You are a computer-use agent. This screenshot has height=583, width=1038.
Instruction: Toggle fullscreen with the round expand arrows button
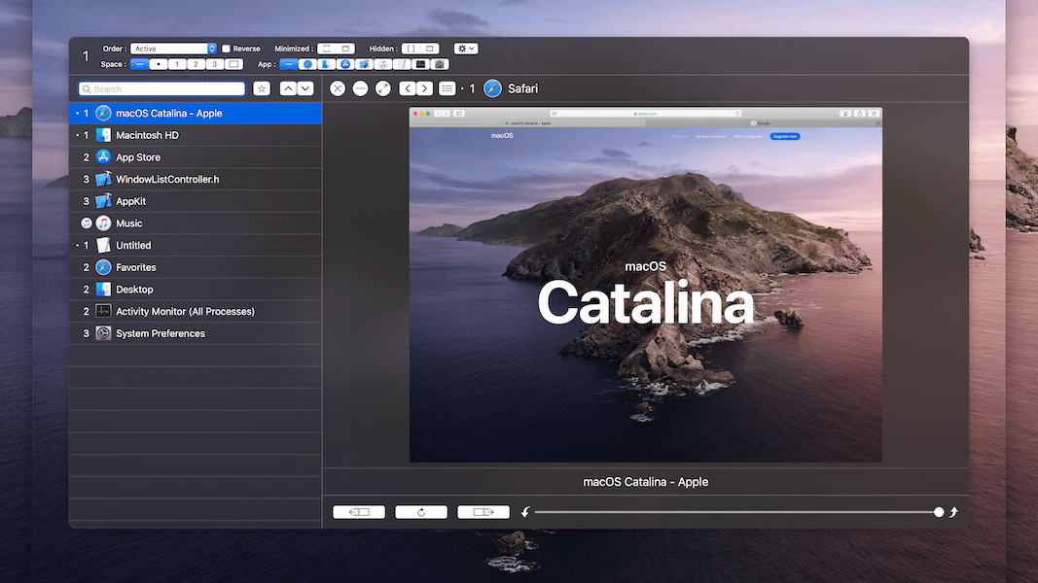pos(382,88)
